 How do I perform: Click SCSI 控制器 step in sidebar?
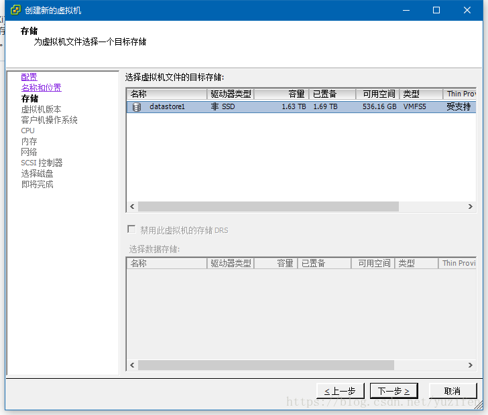(x=42, y=163)
